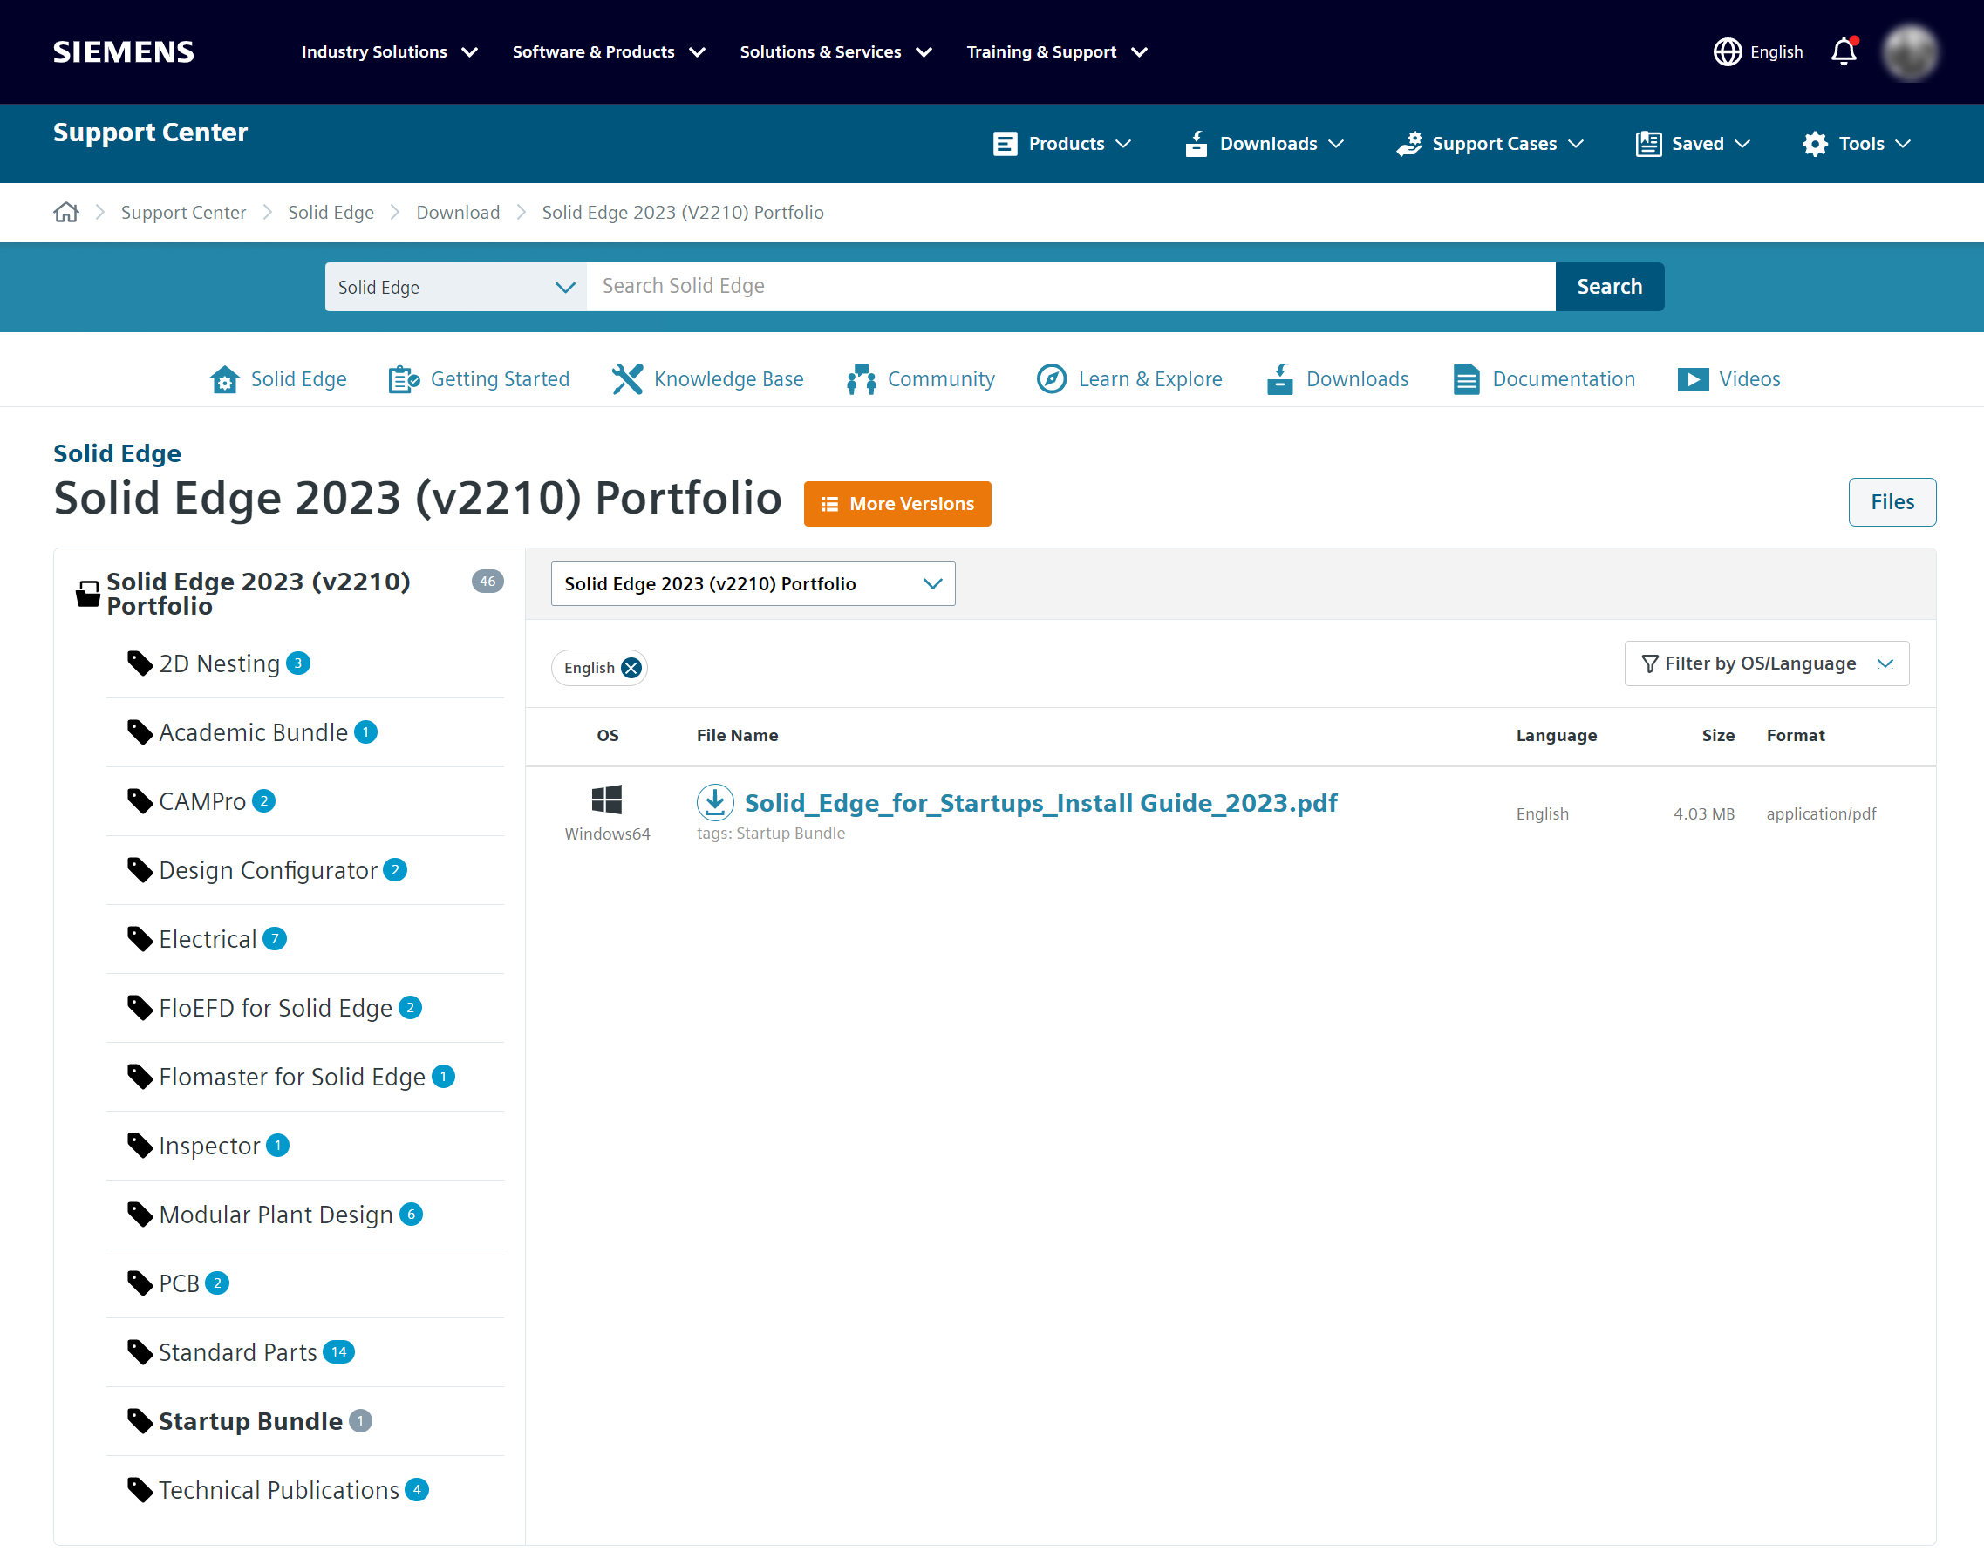Viewport: 1984px width, 1565px height.
Task: Expand the product selector showing Solid Edge
Action: tap(455, 287)
